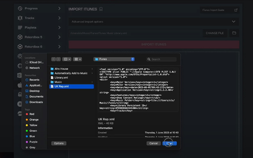The height and width of the screenshot is (158, 253).
Task: Open the group-by grid dropdown
Action: pos(77,59)
